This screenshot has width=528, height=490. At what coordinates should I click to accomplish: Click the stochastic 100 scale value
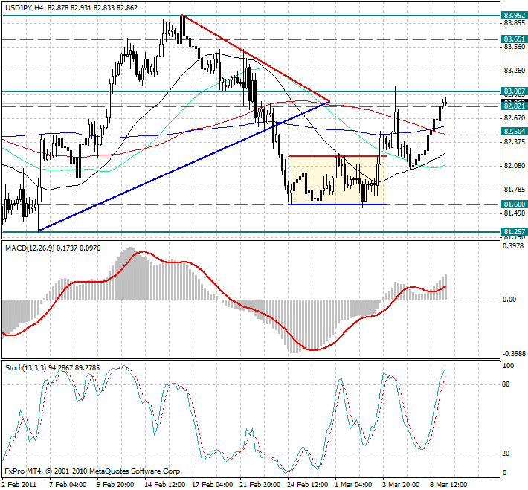click(508, 366)
